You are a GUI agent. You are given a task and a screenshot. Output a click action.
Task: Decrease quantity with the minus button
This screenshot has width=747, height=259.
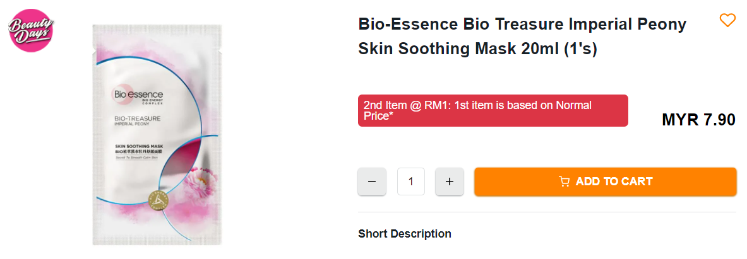pyautogui.click(x=372, y=181)
